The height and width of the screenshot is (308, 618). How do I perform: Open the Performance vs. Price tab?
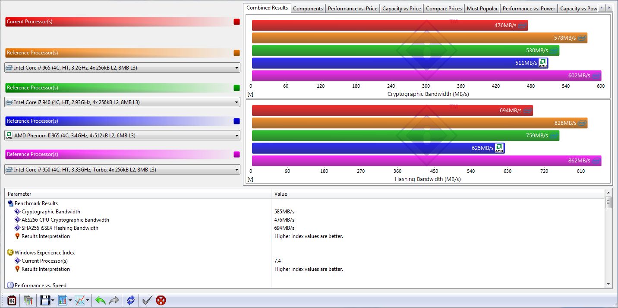click(353, 9)
